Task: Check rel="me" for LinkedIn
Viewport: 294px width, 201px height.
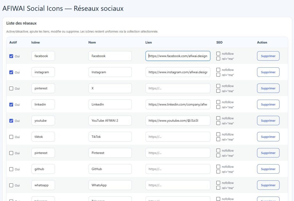Action: (218, 107)
